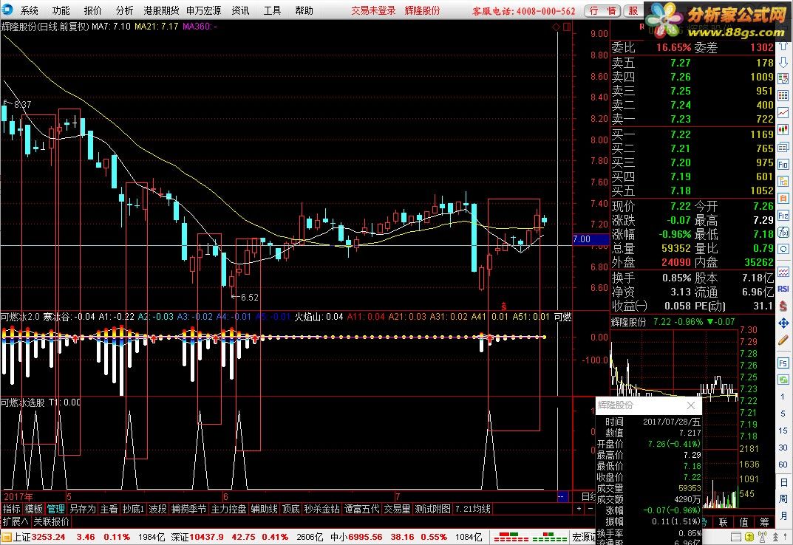Click the wave indicator sidebar icon
The image size is (793, 545).
pyautogui.click(x=783, y=272)
